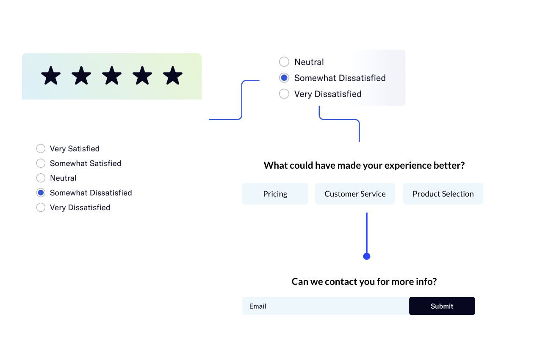This screenshot has height=339, width=537.
Task: Select the Very Satisfied radio option
Action: click(41, 148)
